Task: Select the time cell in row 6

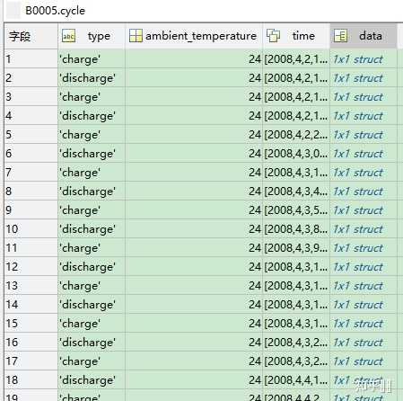Action: 296,154
